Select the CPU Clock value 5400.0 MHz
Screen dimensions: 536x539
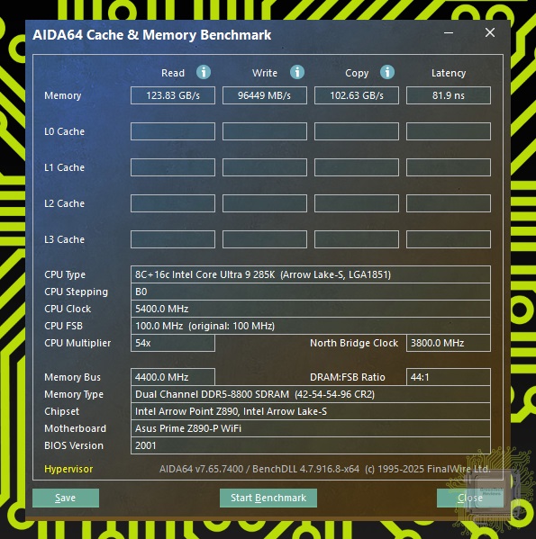(311, 309)
